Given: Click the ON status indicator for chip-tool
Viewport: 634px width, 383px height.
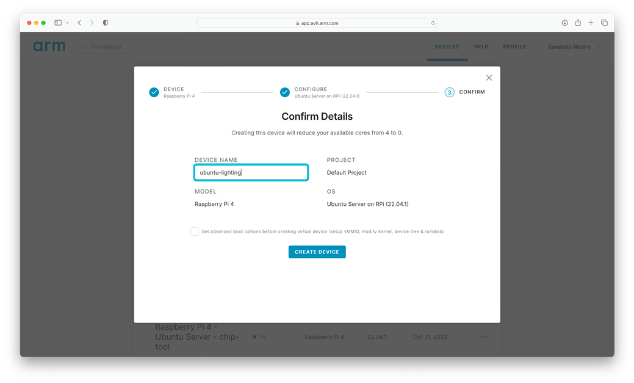Looking at the screenshot, I should pyautogui.click(x=259, y=337).
